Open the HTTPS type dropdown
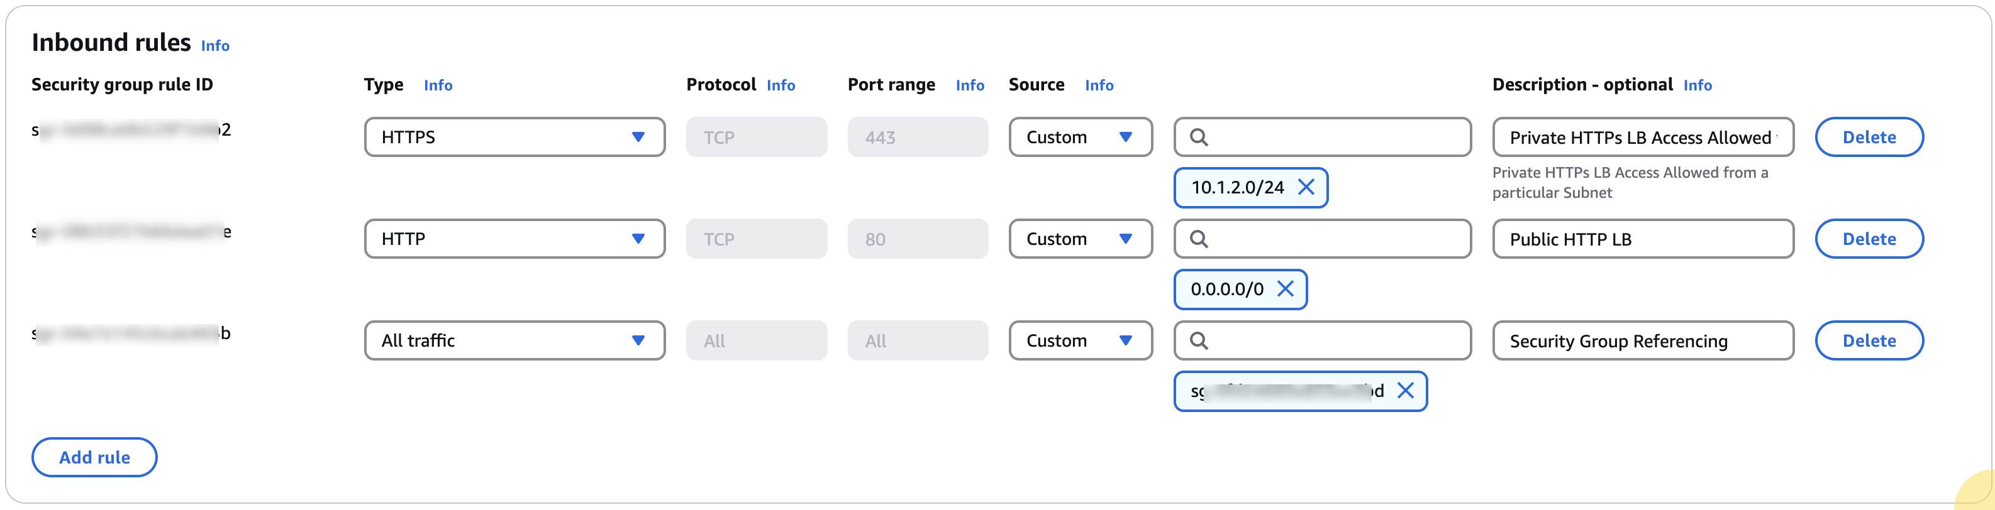This screenshot has height=510, width=1995. click(514, 137)
